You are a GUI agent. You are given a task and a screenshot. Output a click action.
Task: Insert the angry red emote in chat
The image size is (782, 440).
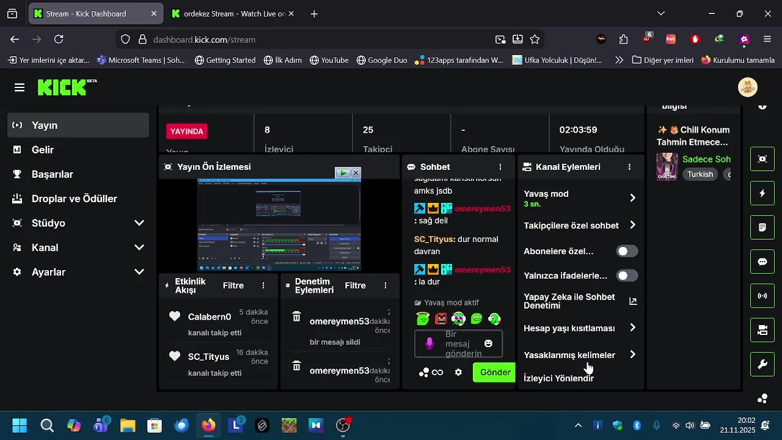click(441, 318)
